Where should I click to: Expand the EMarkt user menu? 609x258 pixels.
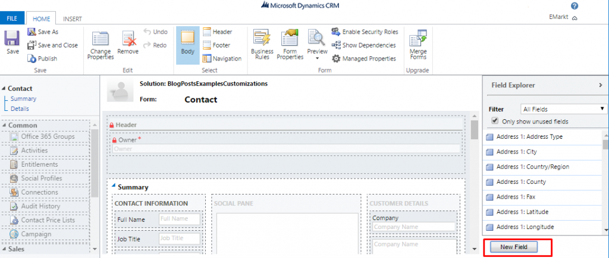[575, 18]
